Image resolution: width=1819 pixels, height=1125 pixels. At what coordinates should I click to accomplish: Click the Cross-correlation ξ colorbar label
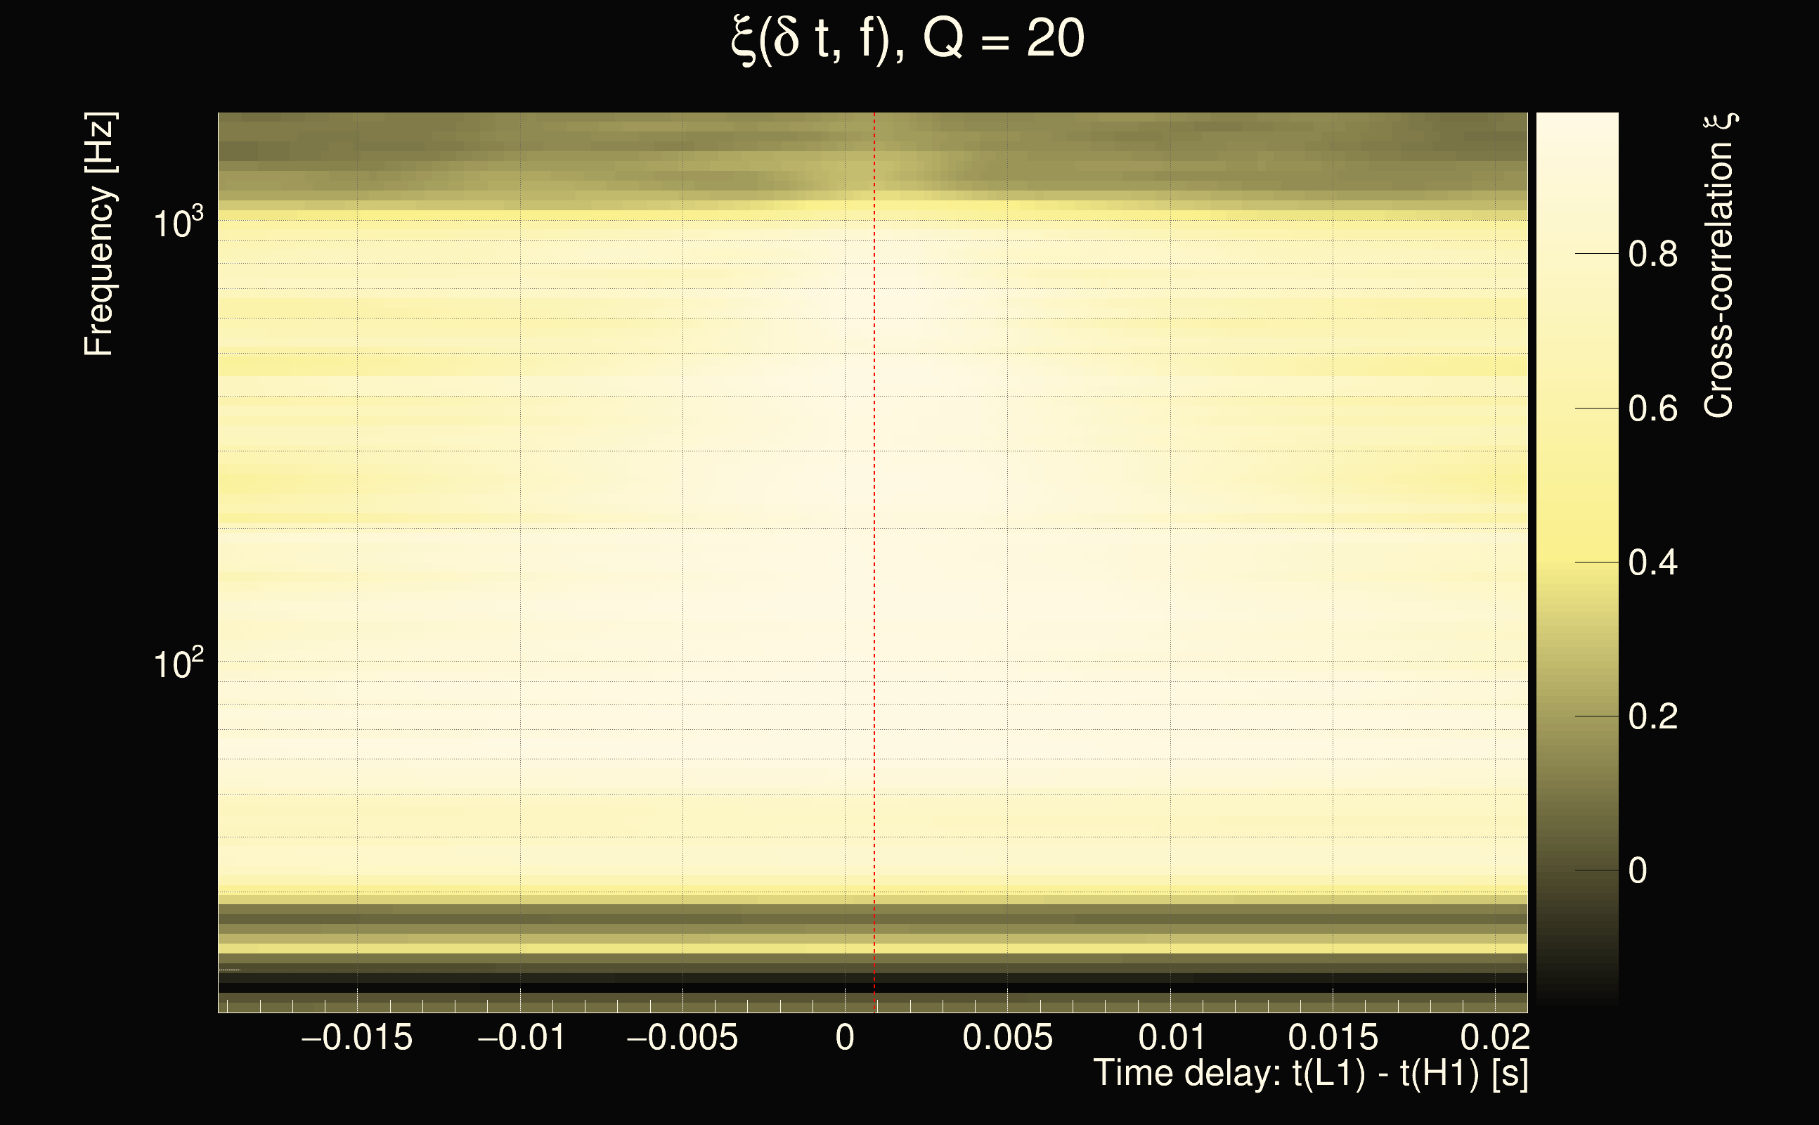pyautogui.click(x=1719, y=266)
